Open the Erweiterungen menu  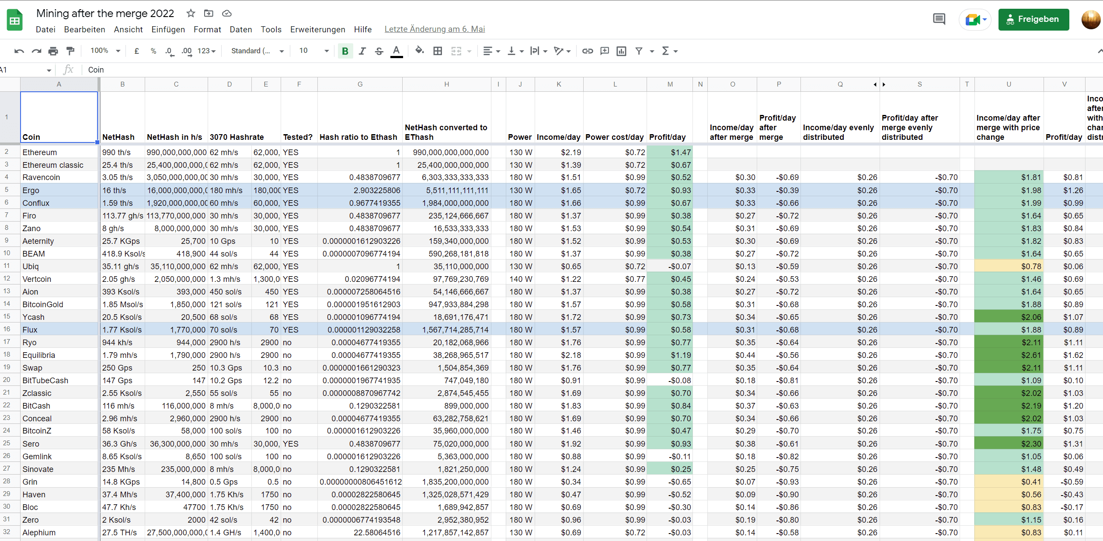point(318,29)
